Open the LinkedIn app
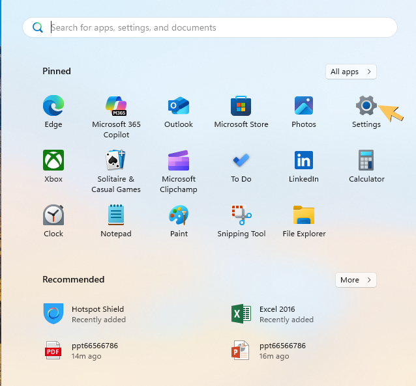This screenshot has width=416, height=386. click(304, 167)
